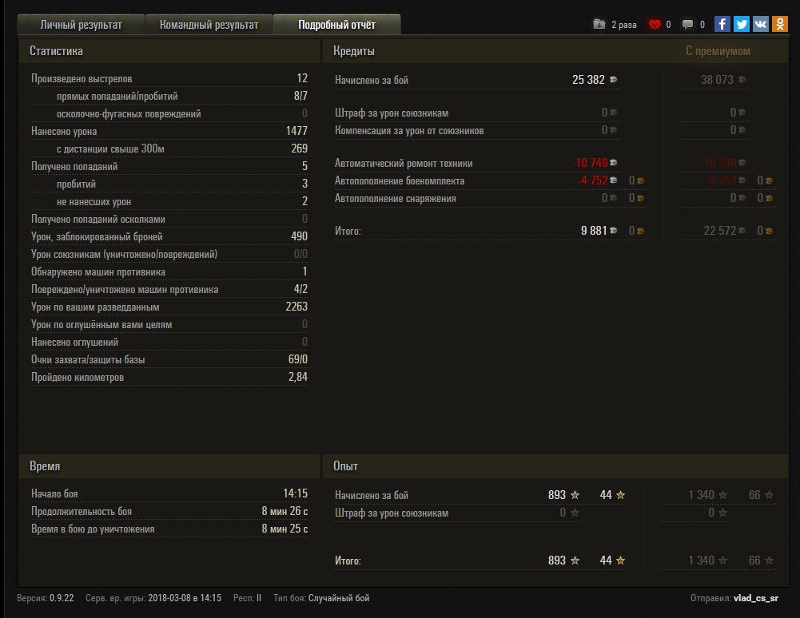The height and width of the screenshot is (618, 800).
Task: Click Урон по вашим разведданным value 2263
Action: click(297, 307)
